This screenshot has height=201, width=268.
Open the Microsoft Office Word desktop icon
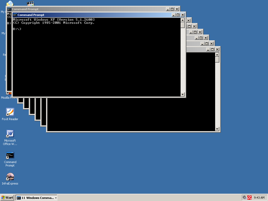point(10,138)
